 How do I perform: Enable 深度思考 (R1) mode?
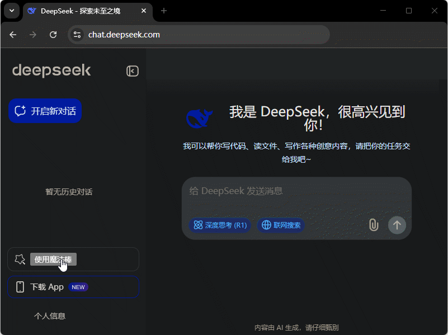(x=220, y=225)
